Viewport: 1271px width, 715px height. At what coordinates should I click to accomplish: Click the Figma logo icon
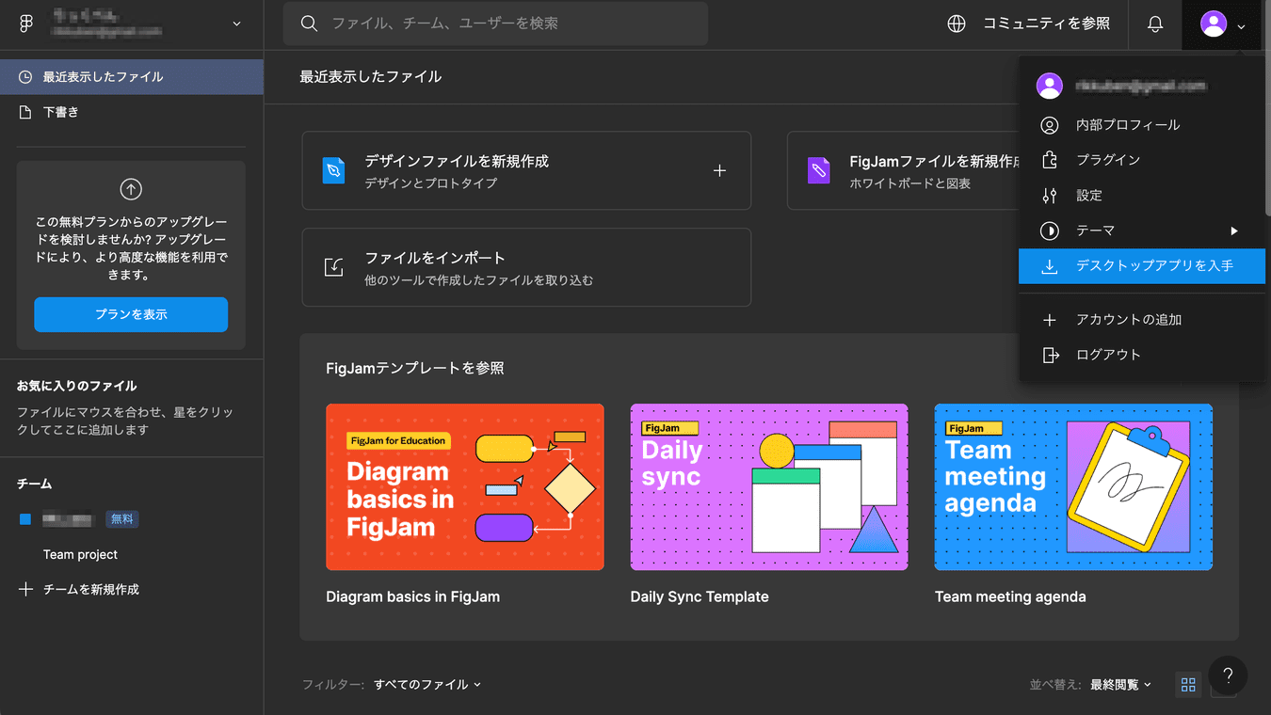click(26, 24)
